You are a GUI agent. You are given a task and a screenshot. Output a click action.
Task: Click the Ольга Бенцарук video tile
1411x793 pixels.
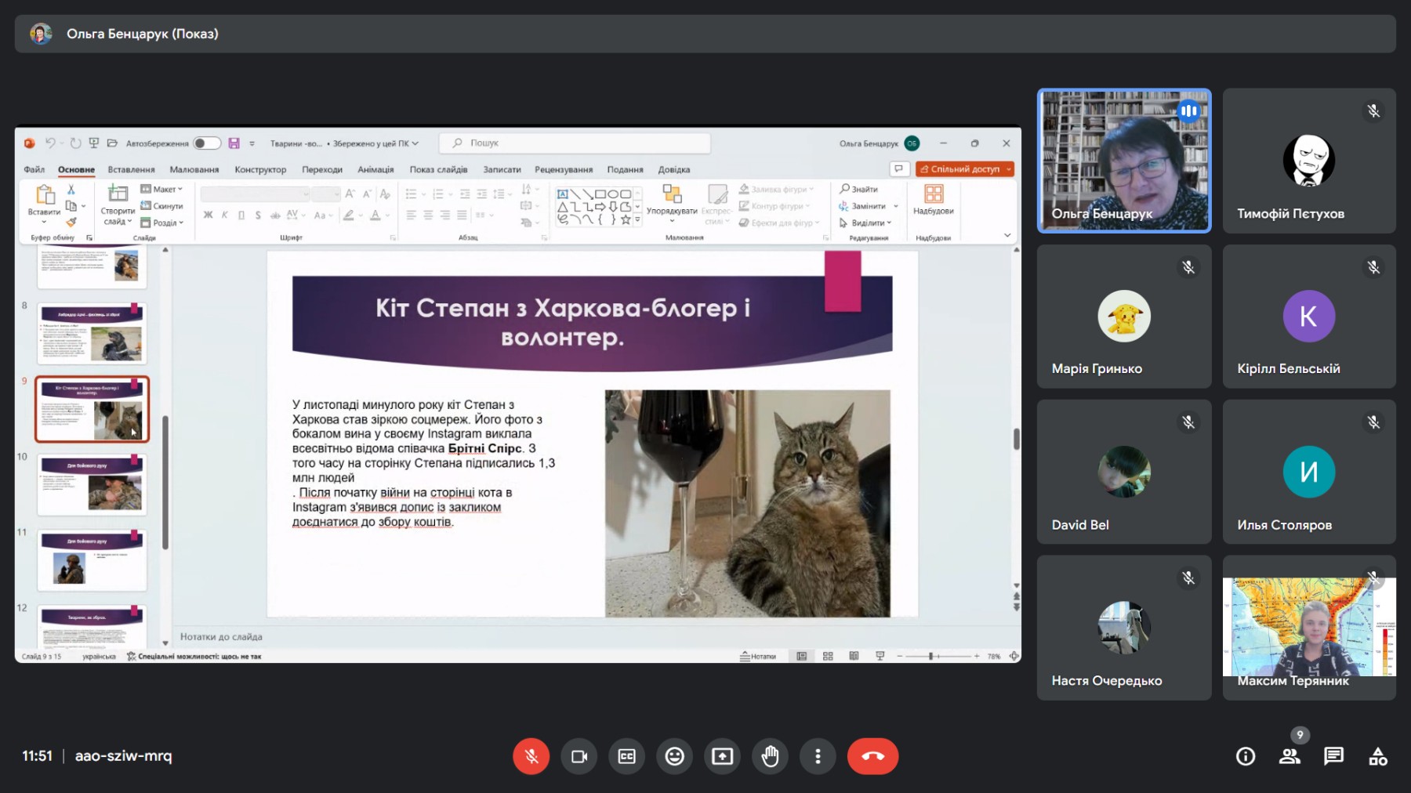click(1124, 161)
